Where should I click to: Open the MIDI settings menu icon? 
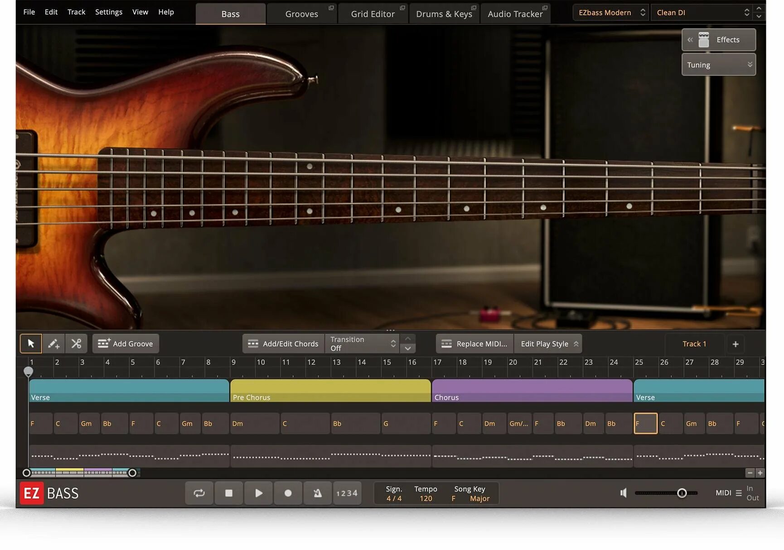[739, 493]
